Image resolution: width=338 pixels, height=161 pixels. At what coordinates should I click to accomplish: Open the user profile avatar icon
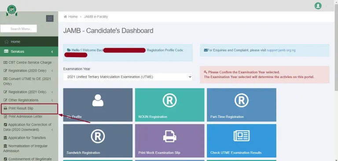click(x=318, y=6)
